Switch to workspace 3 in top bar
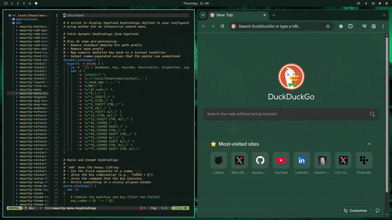392x220 pixels. [24, 3]
